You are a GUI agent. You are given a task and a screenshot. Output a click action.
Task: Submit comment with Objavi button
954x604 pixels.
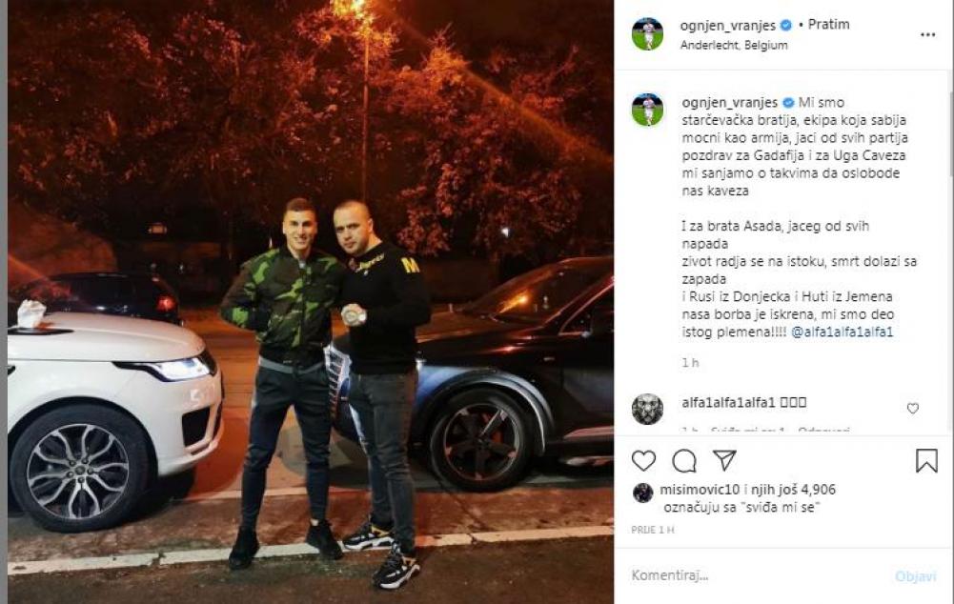coord(915,576)
